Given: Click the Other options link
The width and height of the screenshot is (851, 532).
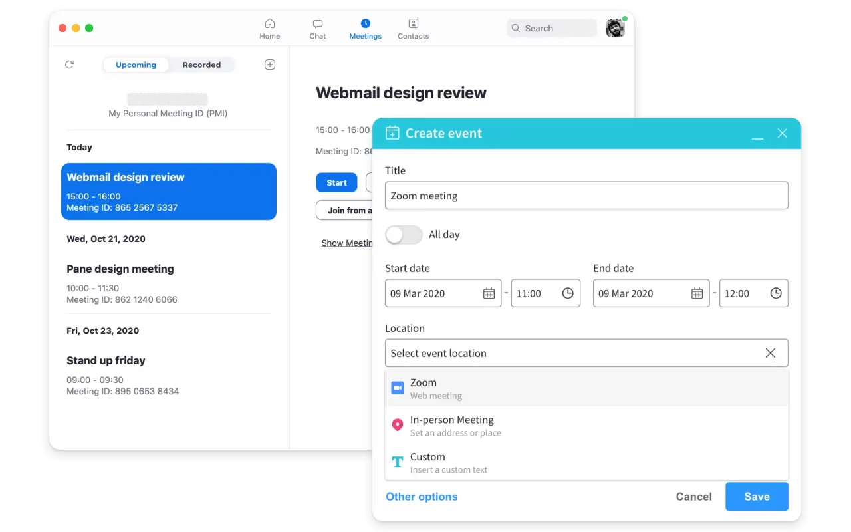Looking at the screenshot, I should tap(422, 497).
